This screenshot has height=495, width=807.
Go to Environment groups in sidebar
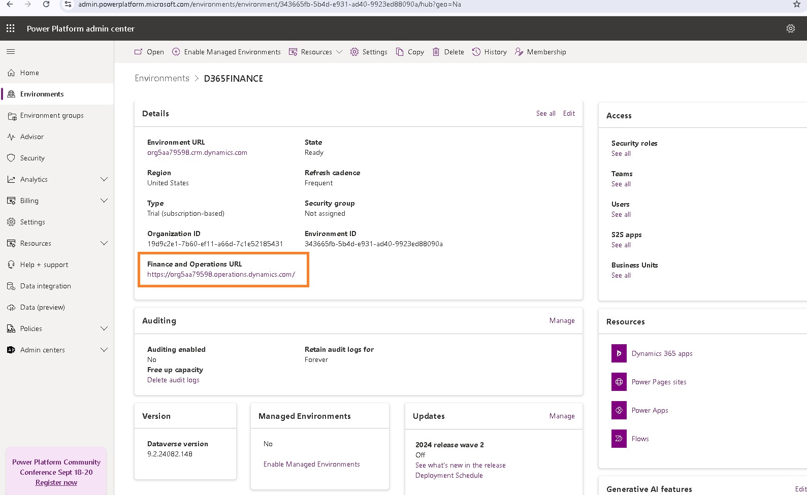click(x=52, y=115)
